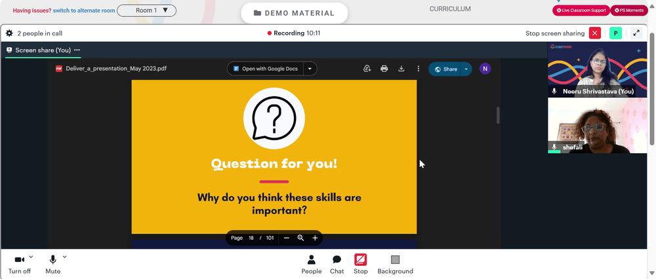The width and height of the screenshot is (656, 279).
Task: Click the PDF viewer vertical scrollbar
Action: click(x=498, y=115)
